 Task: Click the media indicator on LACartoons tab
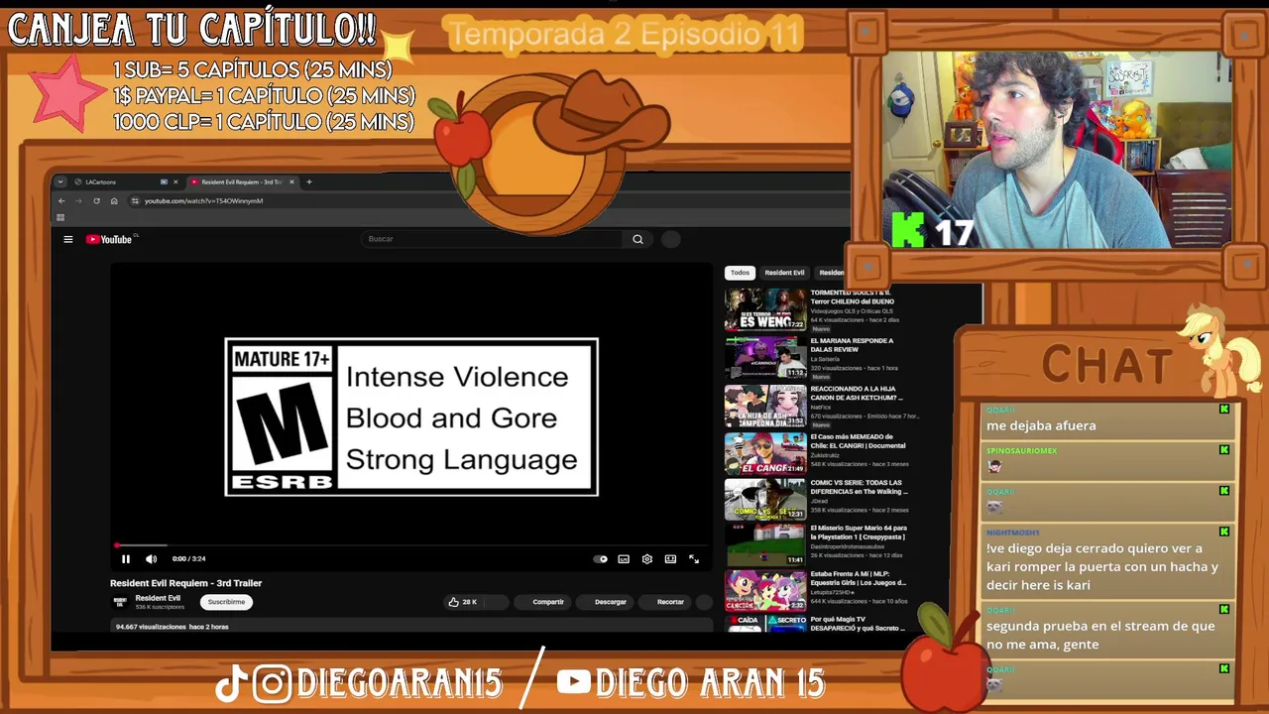[x=164, y=181]
